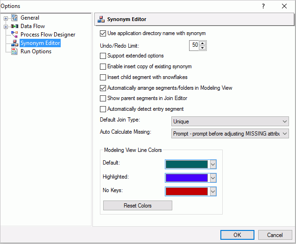
Task: Check Insert child segment with snowflakes
Action: point(103,77)
